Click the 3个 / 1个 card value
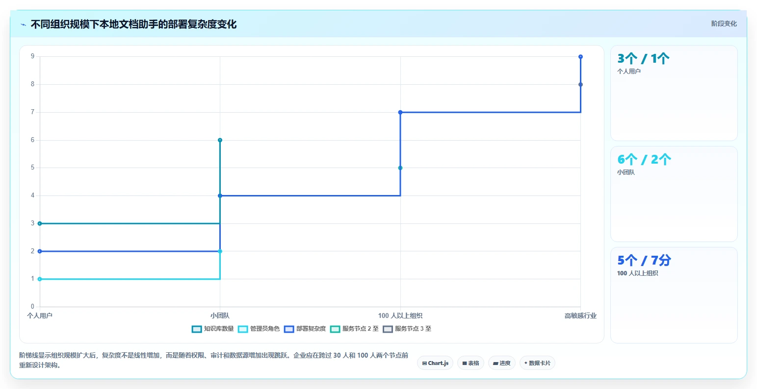The image size is (757, 389). click(x=643, y=59)
